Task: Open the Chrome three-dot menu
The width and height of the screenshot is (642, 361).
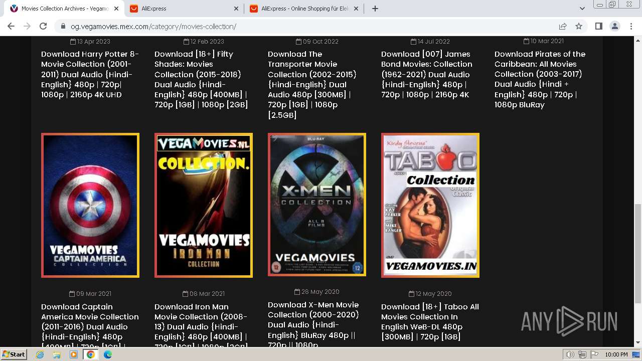Action: coord(631,26)
